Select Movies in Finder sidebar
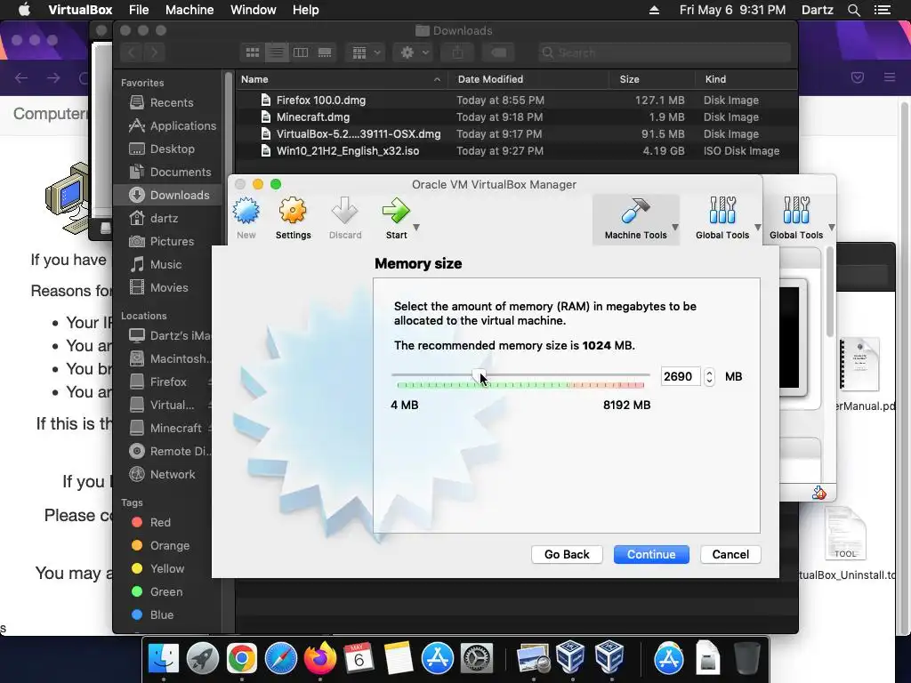911x683 pixels. tap(167, 287)
